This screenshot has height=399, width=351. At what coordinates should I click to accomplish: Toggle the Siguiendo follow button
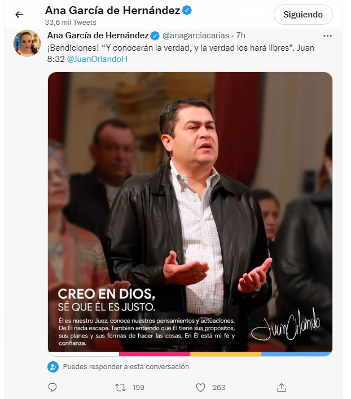303,15
